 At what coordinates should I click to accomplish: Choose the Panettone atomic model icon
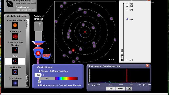click(x=15, y=36)
